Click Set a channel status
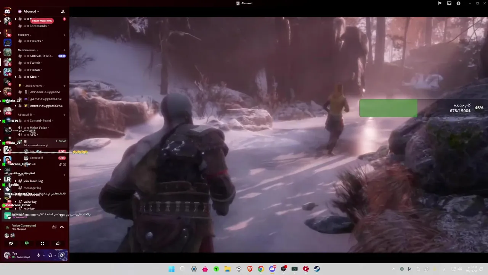This screenshot has height=275, width=488. pyautogui.click(x=36, y=146)
